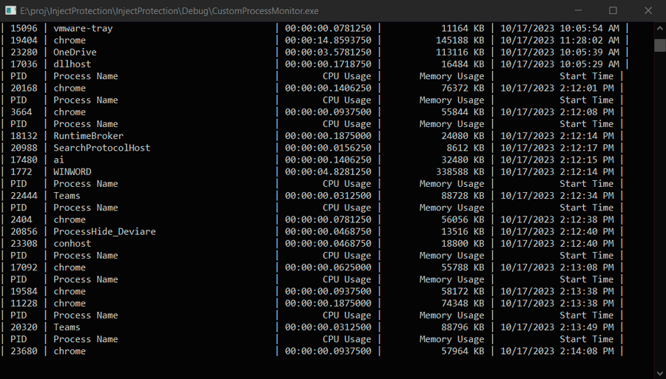The width and height of the screenshot is (666, 379).
Task: Select the vmware-tray process name
Action: (x=83, y=28)
